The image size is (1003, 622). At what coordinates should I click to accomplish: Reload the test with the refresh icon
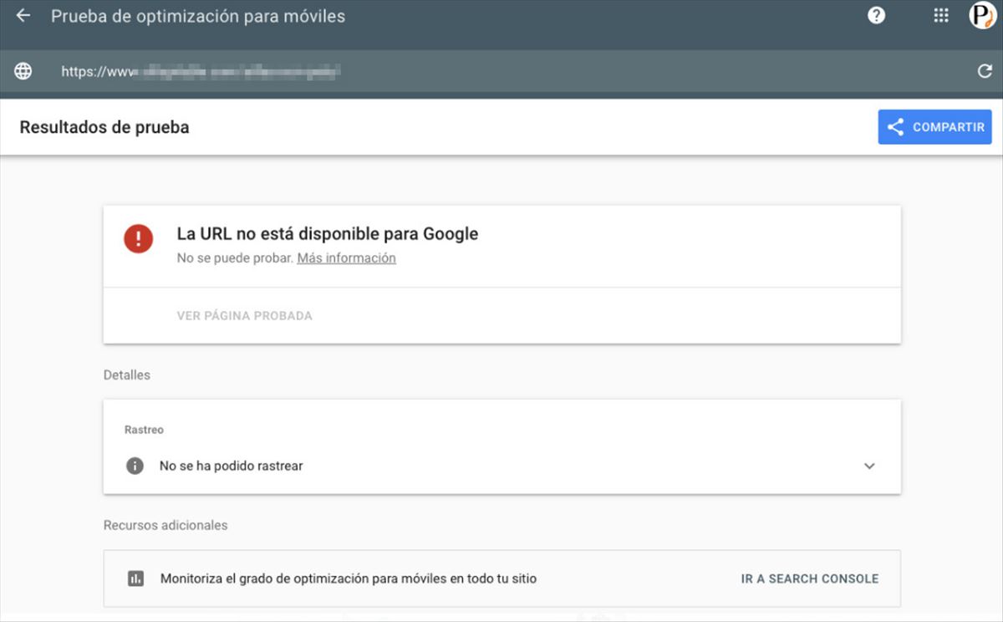point(985,71)
